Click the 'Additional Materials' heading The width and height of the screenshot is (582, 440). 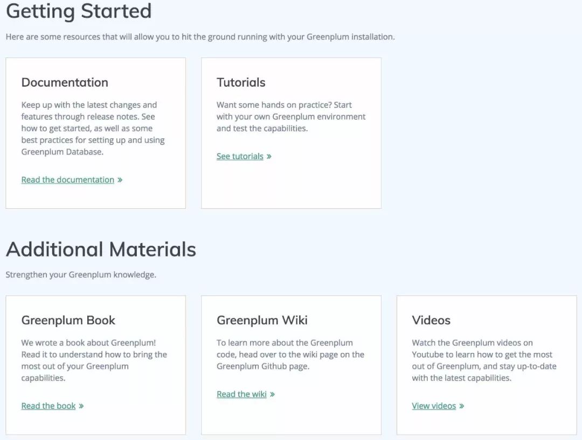pos(101,249)
